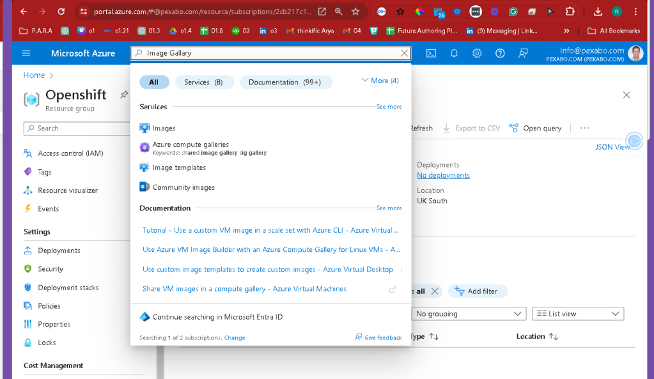Open the List view dropdown
Image resolution: width=654 pixels, height=379 pixels.
(578, 314)
